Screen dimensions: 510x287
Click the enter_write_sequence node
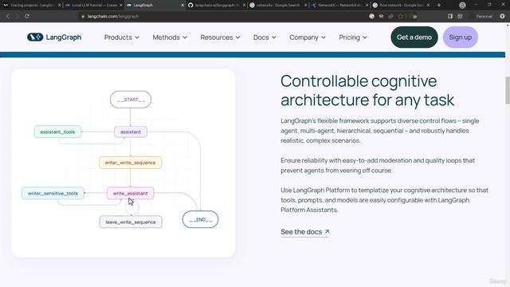[x=130, y=163]
